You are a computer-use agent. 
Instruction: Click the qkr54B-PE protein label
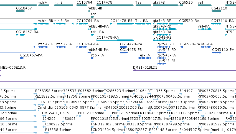[166, 44]
